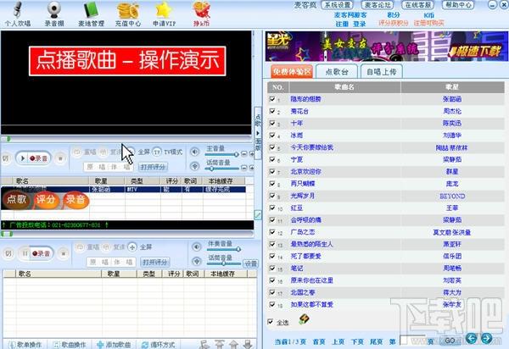509x349 pixels.
Task: Go to next page with right arrow icon
Action: point(486,338)
